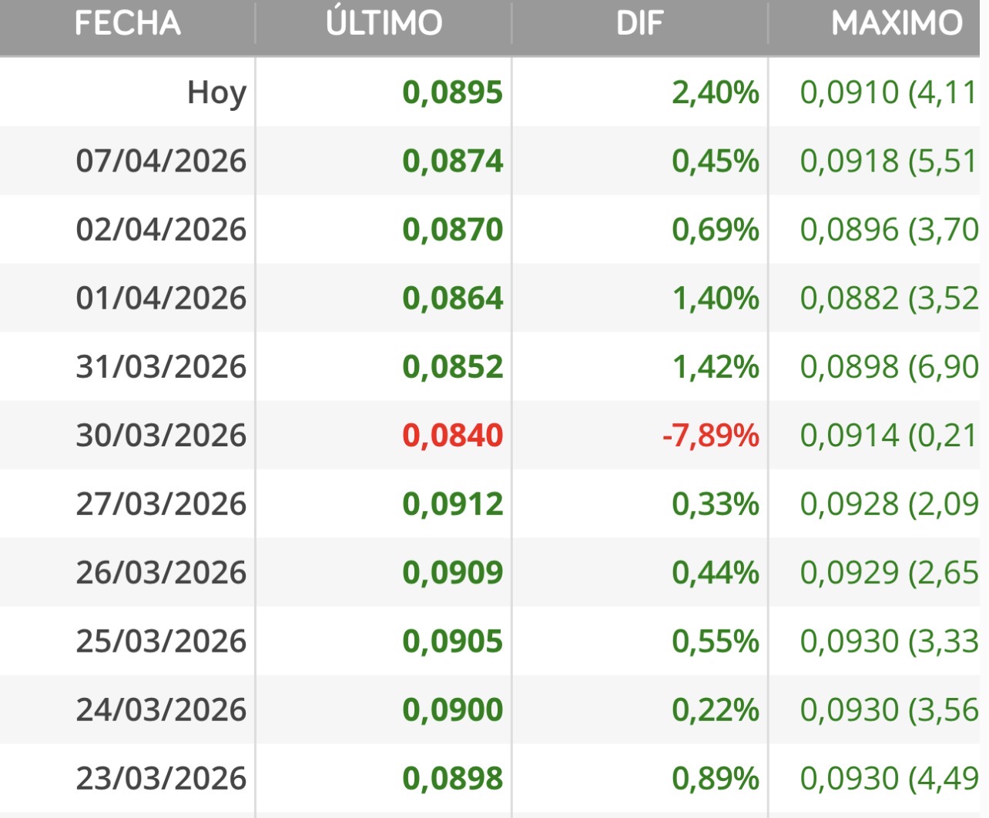The width and height of the screenshot is (989, 818).
Task: Click the 0,0870 último value
Action: [452, 230]
